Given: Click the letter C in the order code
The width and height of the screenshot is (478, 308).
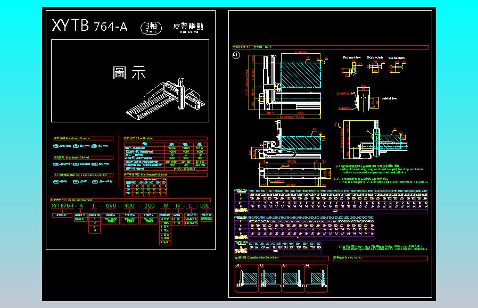Looking at the screenshot, I should tap(190, 206).
